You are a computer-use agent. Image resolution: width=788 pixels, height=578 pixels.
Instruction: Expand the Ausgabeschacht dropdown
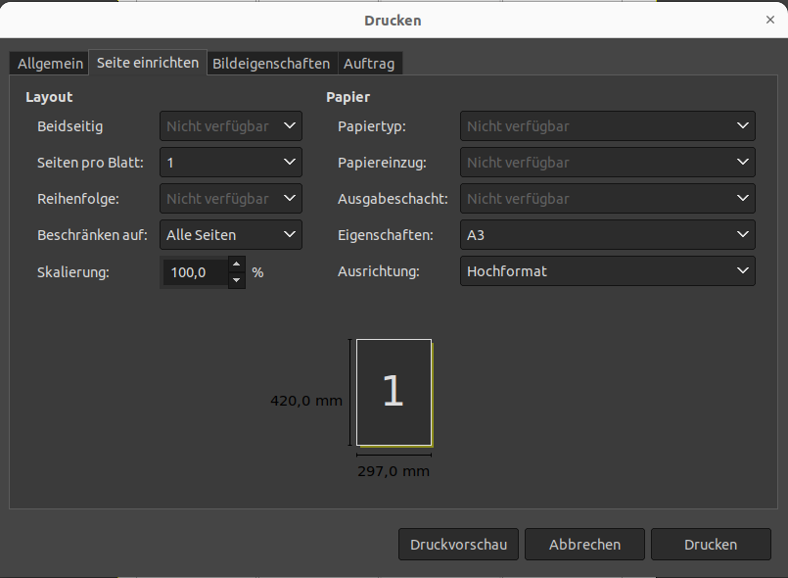(x=607, y=198)
